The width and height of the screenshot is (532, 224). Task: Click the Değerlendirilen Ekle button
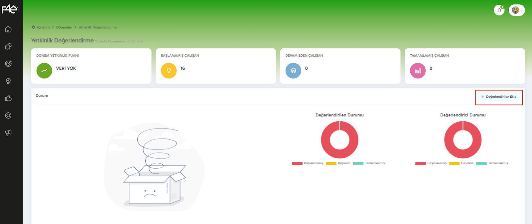pos(499,97)
